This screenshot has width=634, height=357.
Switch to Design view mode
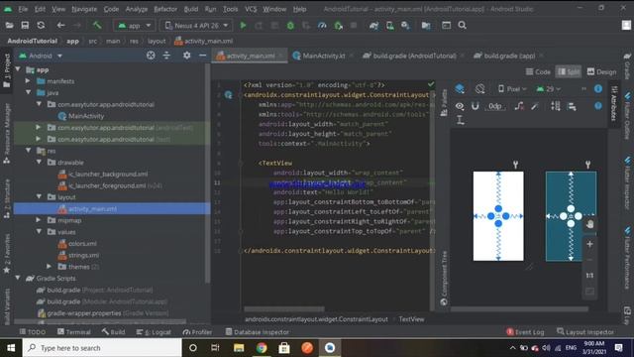point(601,71)
